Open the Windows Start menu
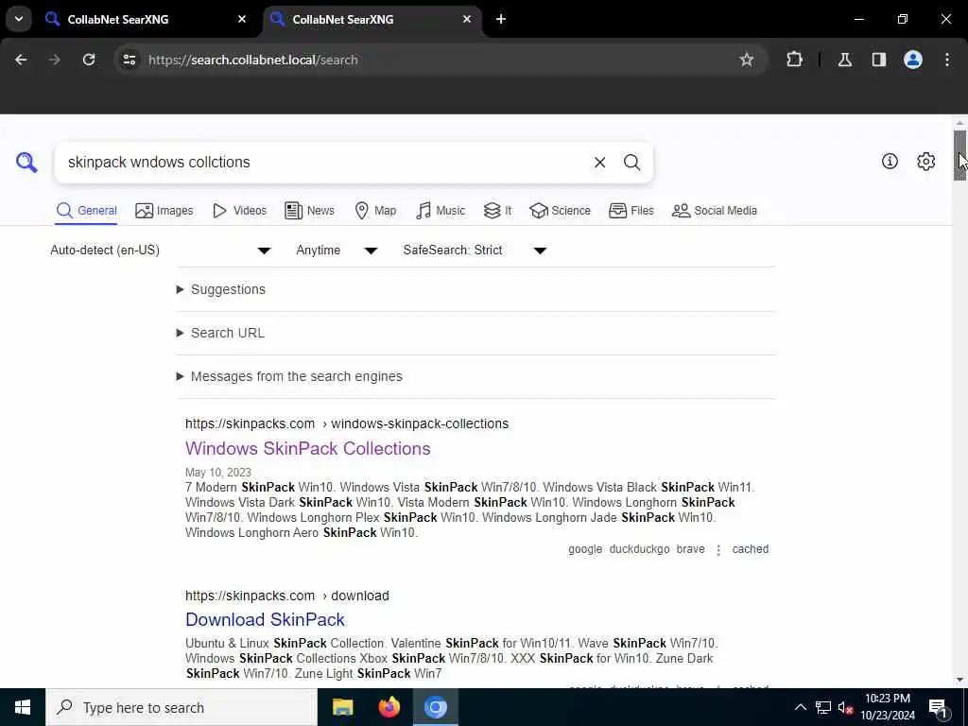The height and width of the screenshot is (726, 968). 23,707
